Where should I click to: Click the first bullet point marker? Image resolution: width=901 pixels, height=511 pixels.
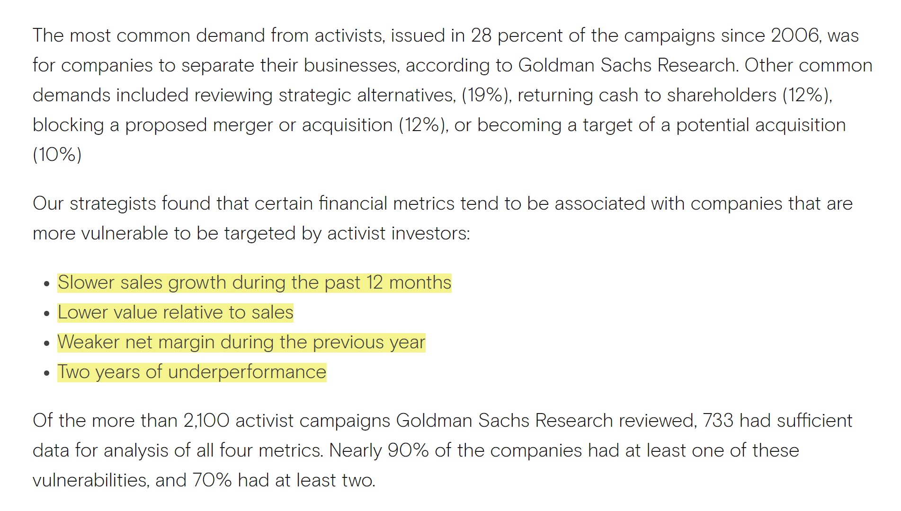point(46,284)
